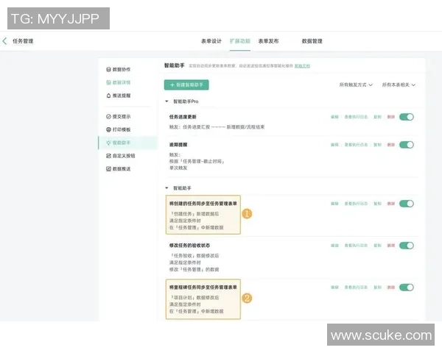Screen dimensions: 442x353
Task: Click 删除 for 任务进度更新
Action: click(x=391, y=117)
